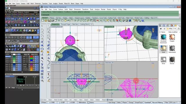Click Reset in the Matrix Main Menu
This screenshot has height=104, width=186.
pos(35,12)
